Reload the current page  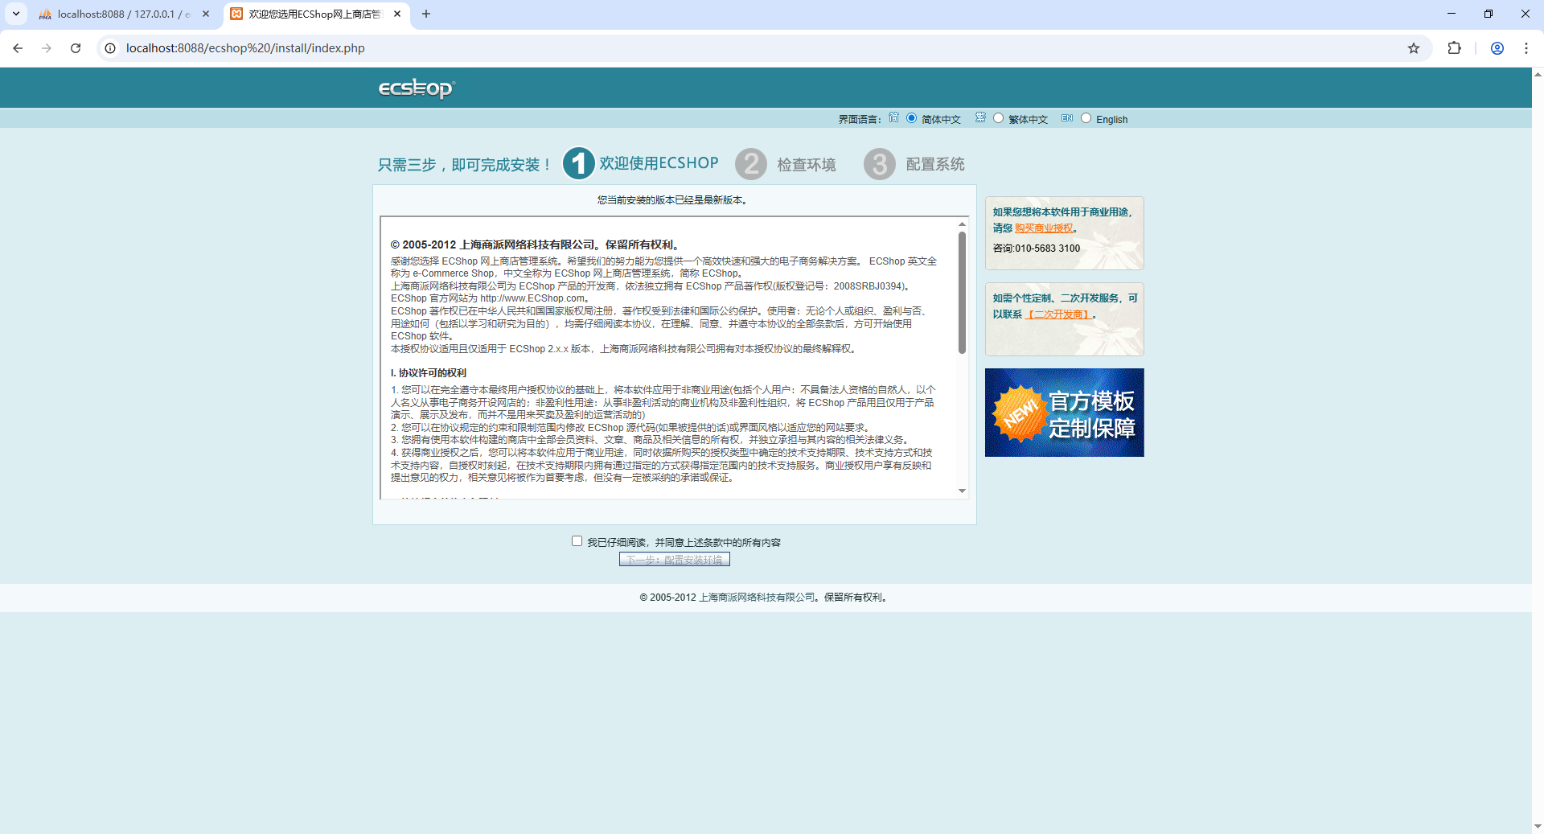[76, 48]
